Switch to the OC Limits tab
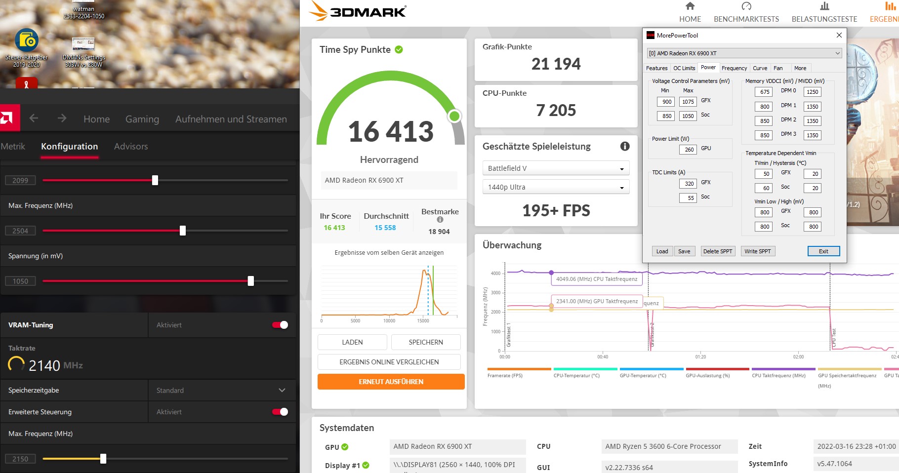The width and height of the screenshot is (899, 473). point(684,68)
